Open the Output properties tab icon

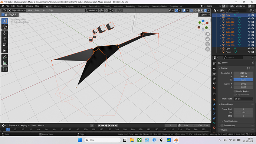click(x=214, y=74)
